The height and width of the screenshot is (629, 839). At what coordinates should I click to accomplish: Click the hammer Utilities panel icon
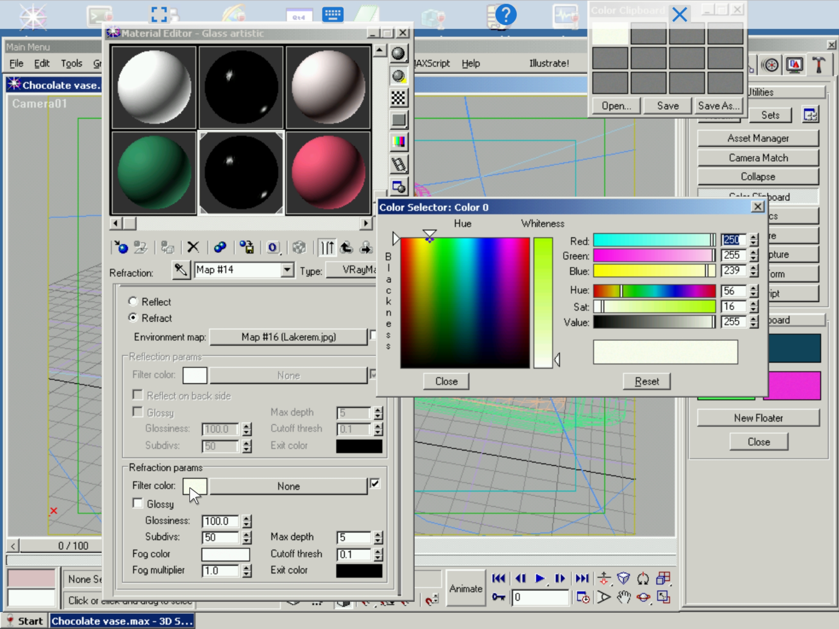coord(819,65)
